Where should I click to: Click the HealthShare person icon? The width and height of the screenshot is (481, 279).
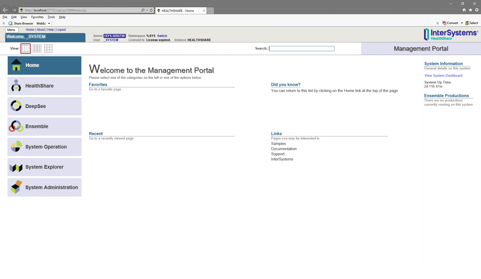coord(16,85)
